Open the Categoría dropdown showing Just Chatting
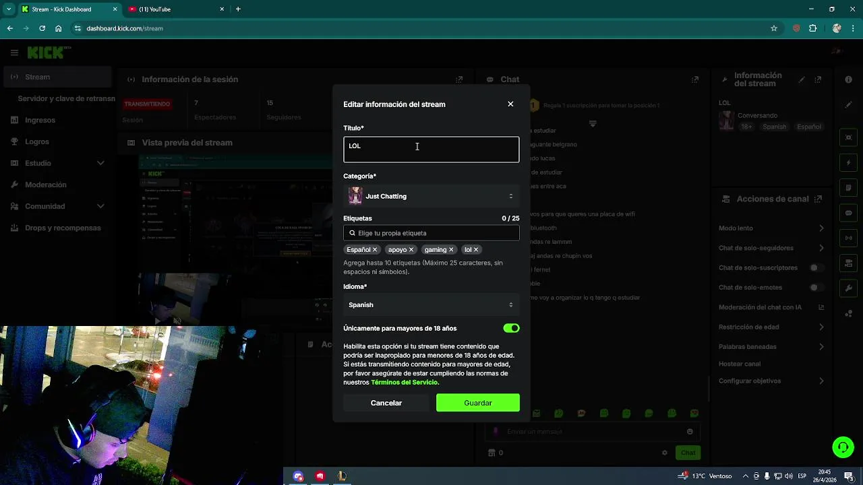 click(431, 196)
